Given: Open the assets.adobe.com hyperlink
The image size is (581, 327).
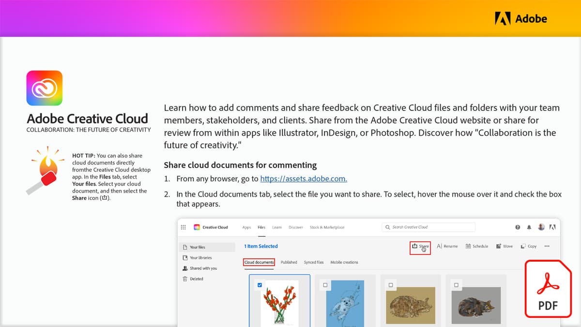Looking at the screenshot, I should coord(303,178).
